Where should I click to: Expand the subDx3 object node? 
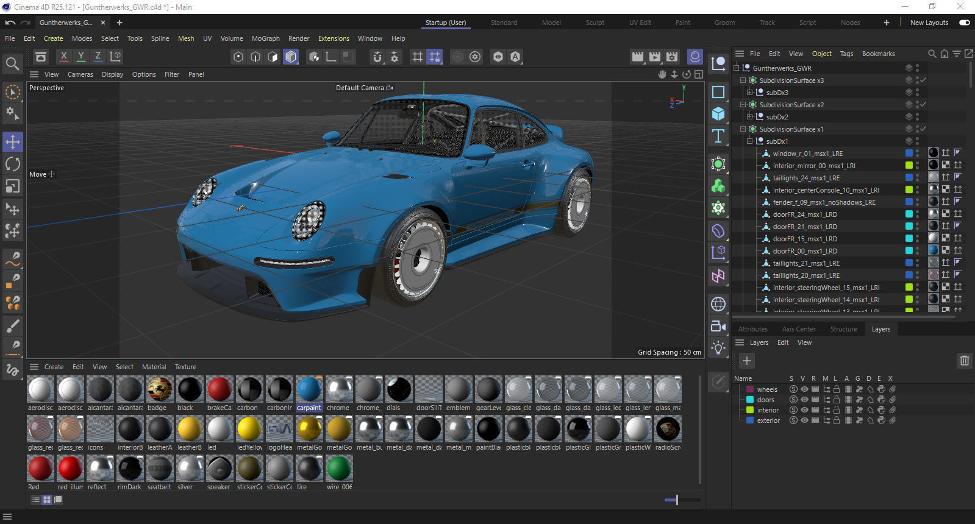point(750,93)
